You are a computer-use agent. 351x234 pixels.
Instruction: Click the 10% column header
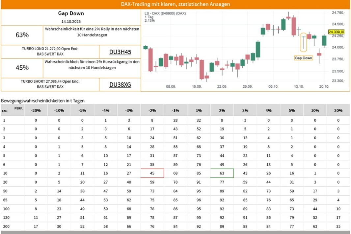pyautogui.click(x=315, y=110)
